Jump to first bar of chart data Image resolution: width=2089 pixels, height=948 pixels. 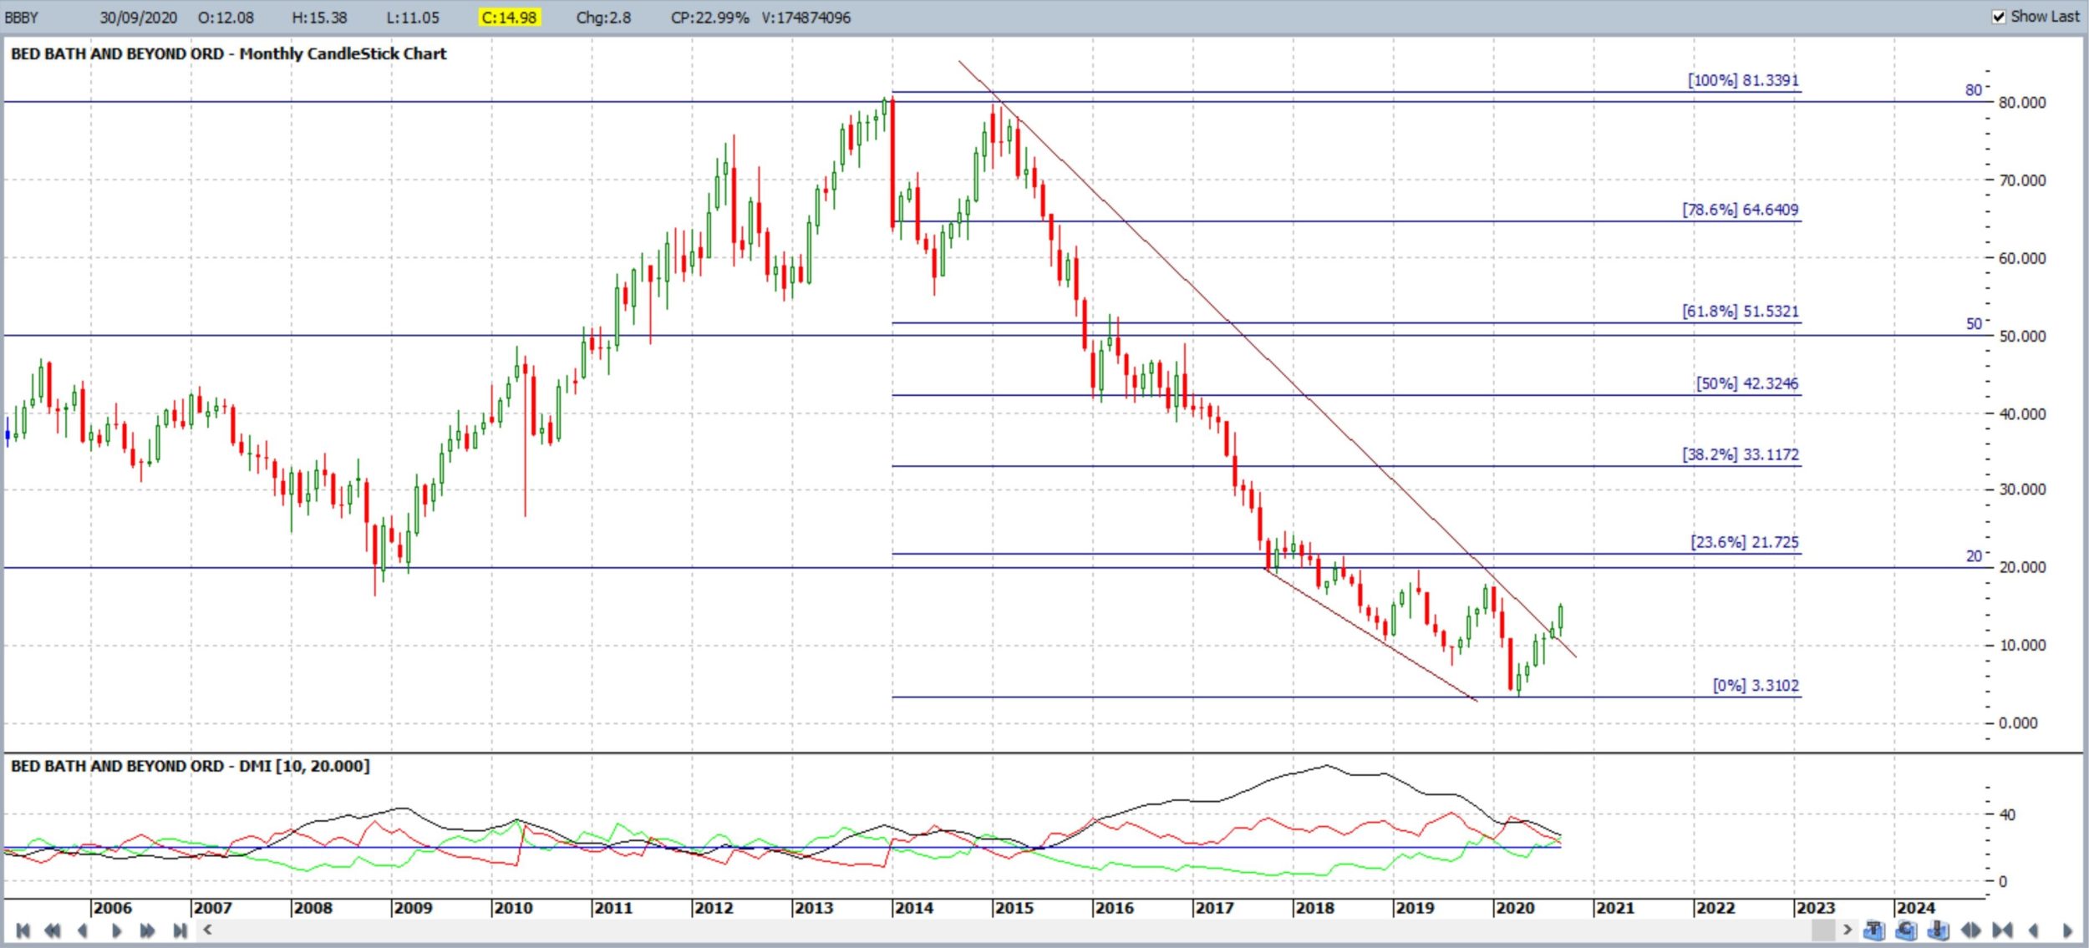click(x=23, y=930)
